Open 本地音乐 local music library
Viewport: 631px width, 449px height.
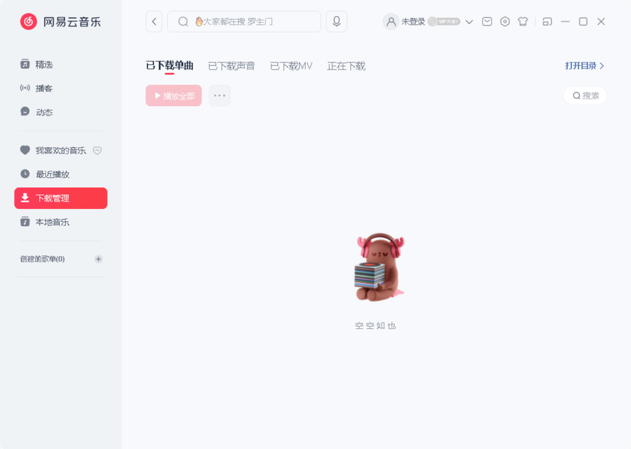click(x=52, y=222)
